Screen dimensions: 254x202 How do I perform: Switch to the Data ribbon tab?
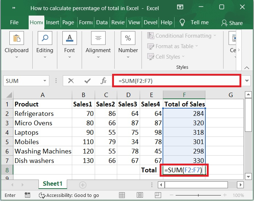[102, 22]
